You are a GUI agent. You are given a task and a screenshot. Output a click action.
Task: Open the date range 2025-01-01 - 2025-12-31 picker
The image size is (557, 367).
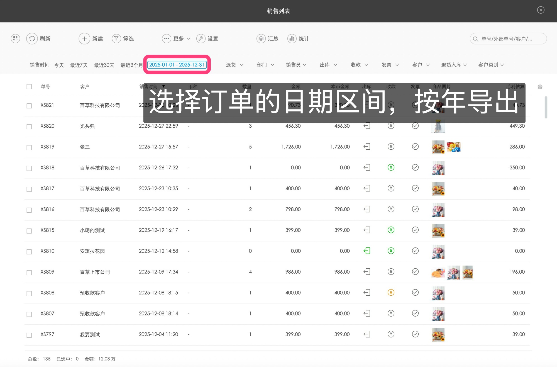click(x=177, y=65)
